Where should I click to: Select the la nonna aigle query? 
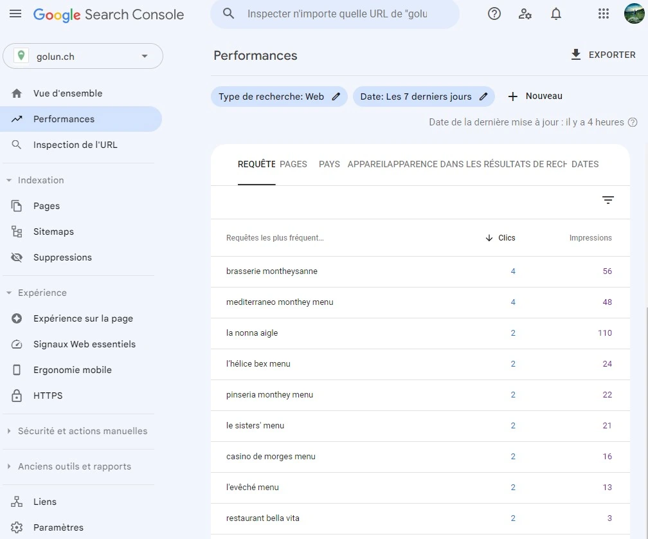[420, 333]
